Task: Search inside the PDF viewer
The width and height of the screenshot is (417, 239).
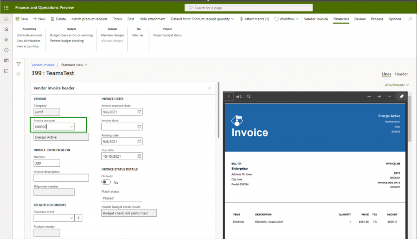Action: 248,96
